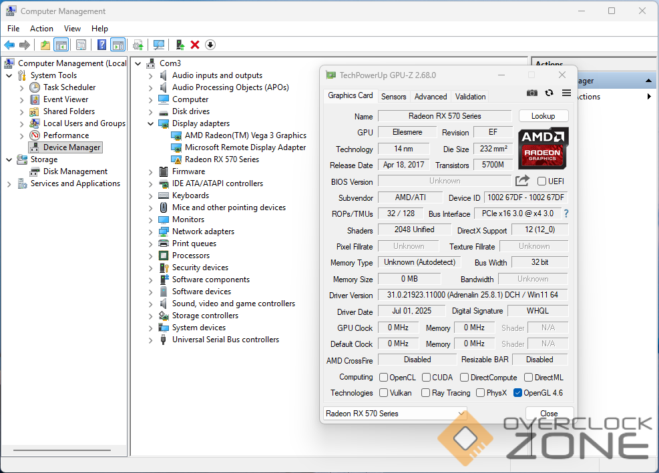The width and height of the screenshot is (659, 473).
Task: Click the GPU-Z refresh icon
Action: 549,93
